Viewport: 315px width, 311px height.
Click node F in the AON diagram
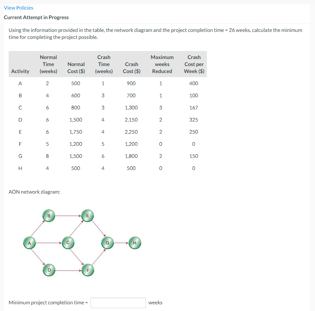pyautogui.click(x=87, y=270)
